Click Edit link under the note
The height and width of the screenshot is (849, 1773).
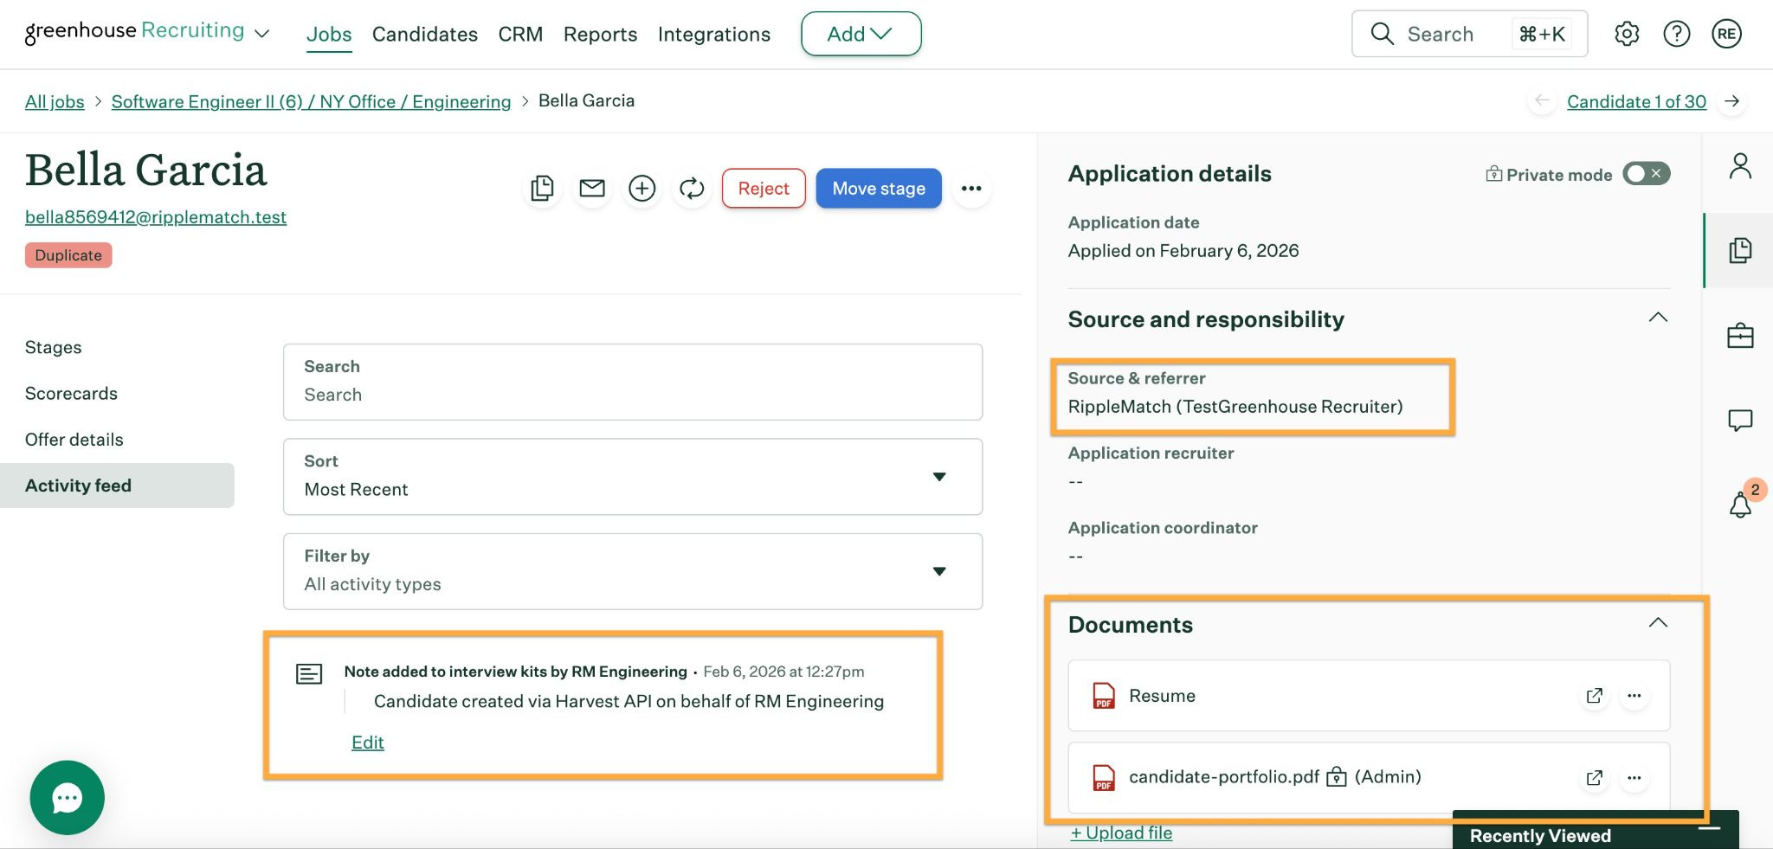click(368, 743)
